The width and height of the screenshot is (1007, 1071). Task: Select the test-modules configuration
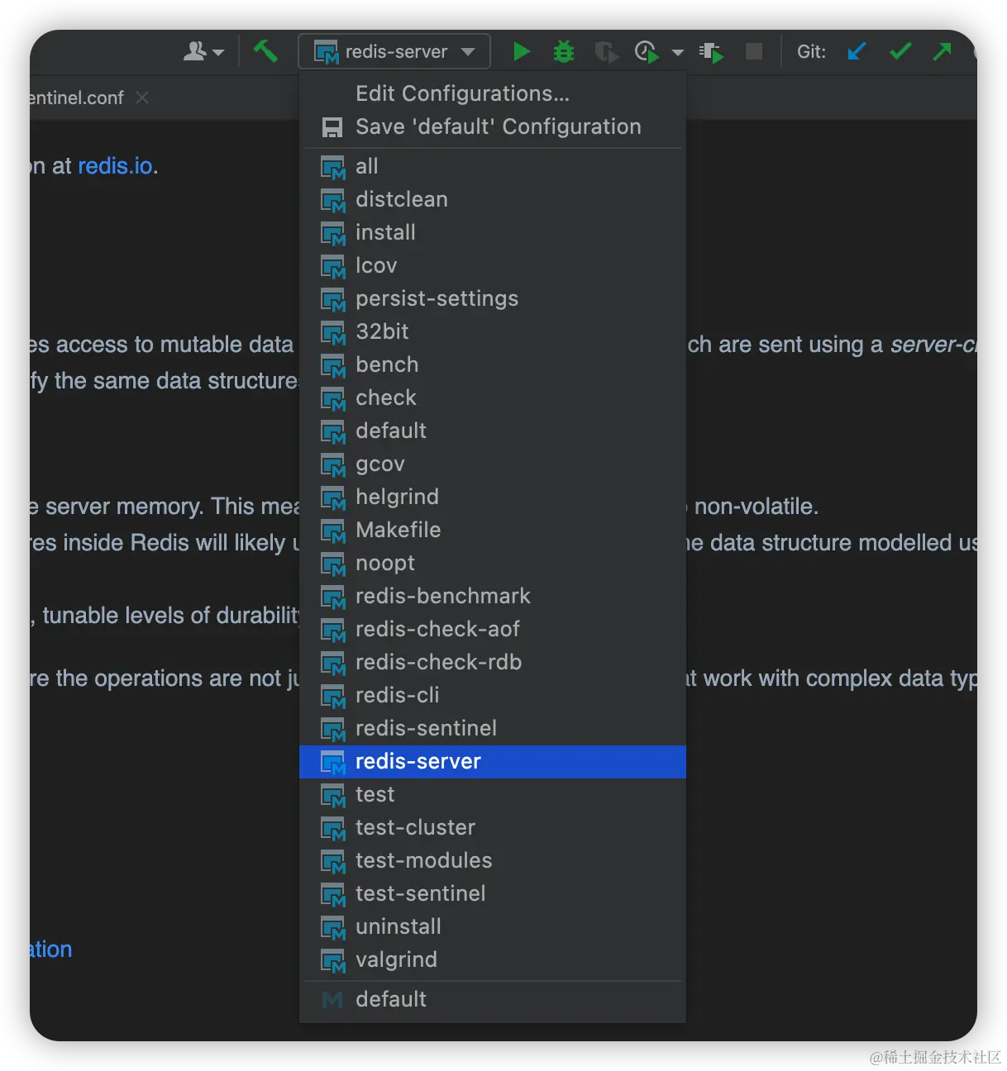pos(493,860)
